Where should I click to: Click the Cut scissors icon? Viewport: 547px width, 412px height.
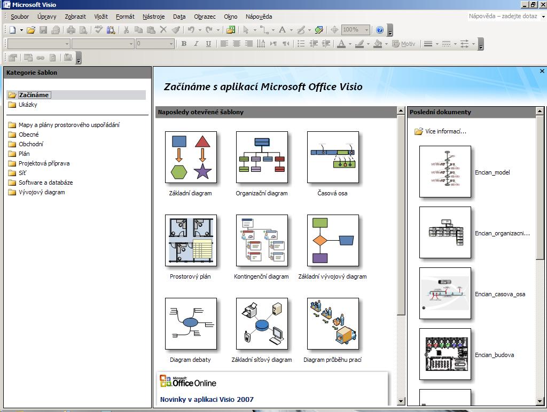click(126, 30)
